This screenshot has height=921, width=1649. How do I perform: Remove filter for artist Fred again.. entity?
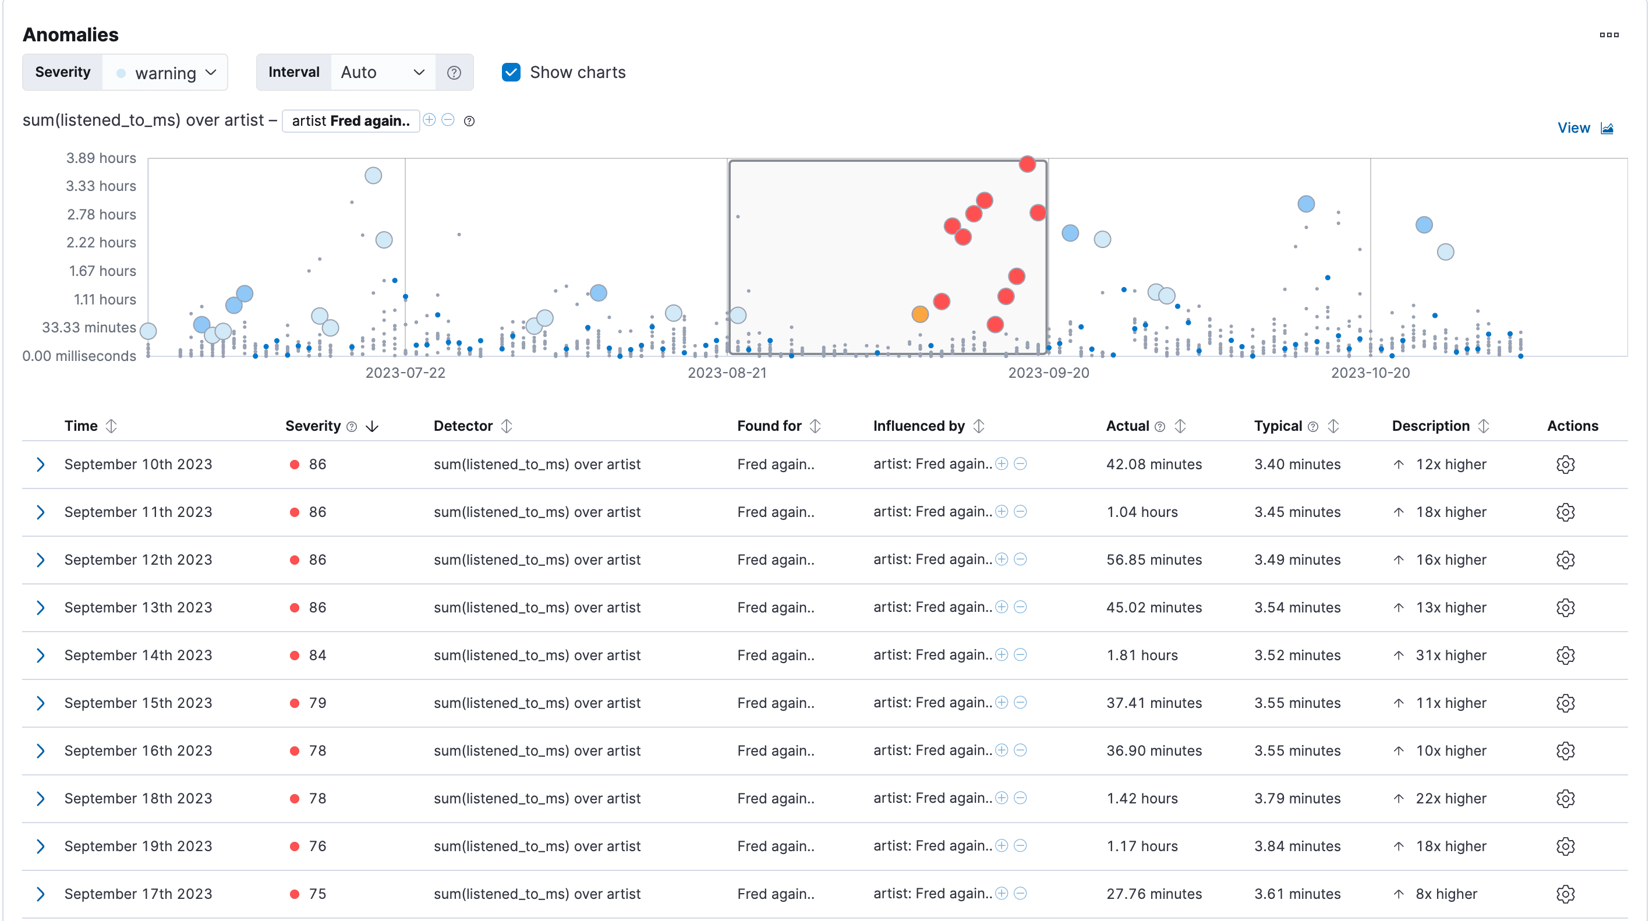coord(448,120)
